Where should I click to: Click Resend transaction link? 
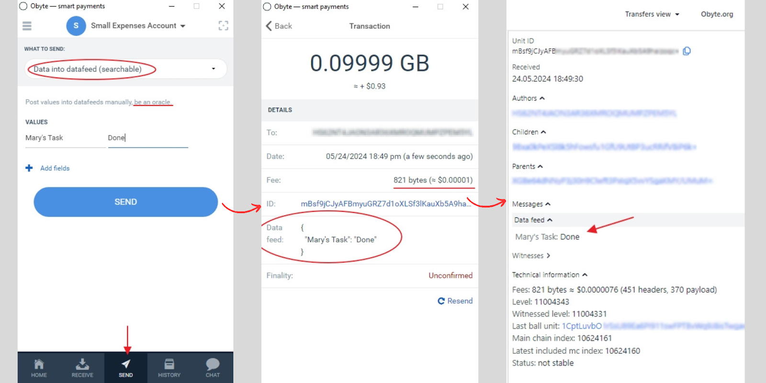point(455,301)
